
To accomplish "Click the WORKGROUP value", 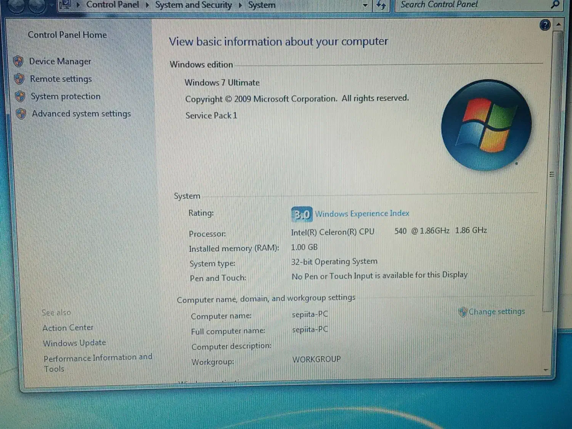I will click(317, 359).
